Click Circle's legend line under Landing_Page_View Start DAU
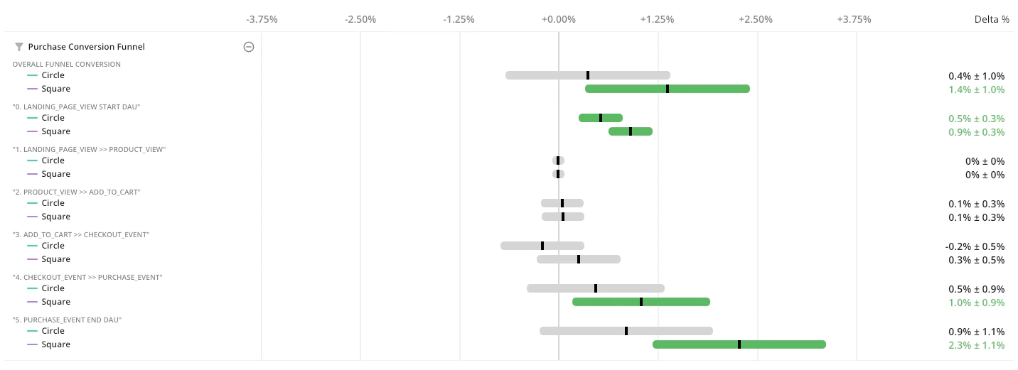Screen dimensions: 1018x370 pyautogui.click(x=32, y=118)
